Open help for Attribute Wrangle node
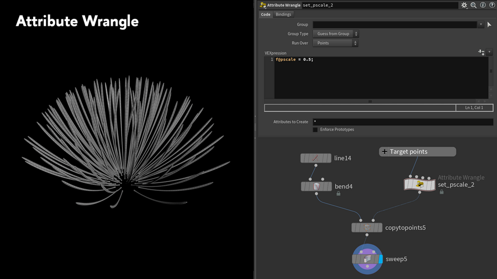This screenshot has width=497, height=279. (492, 5)
